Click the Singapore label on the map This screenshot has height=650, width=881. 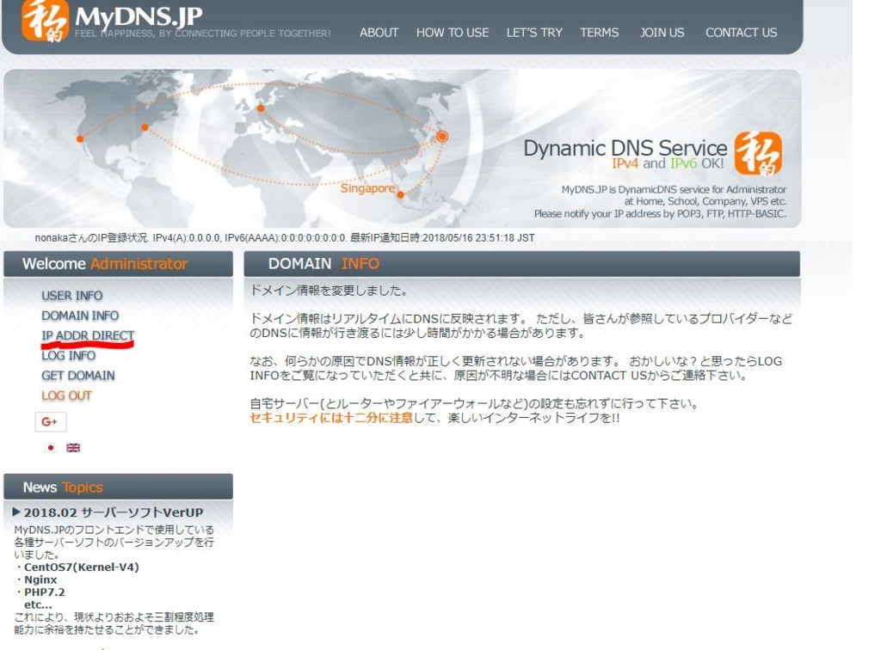pyautogui.click(x=367, y=188)
